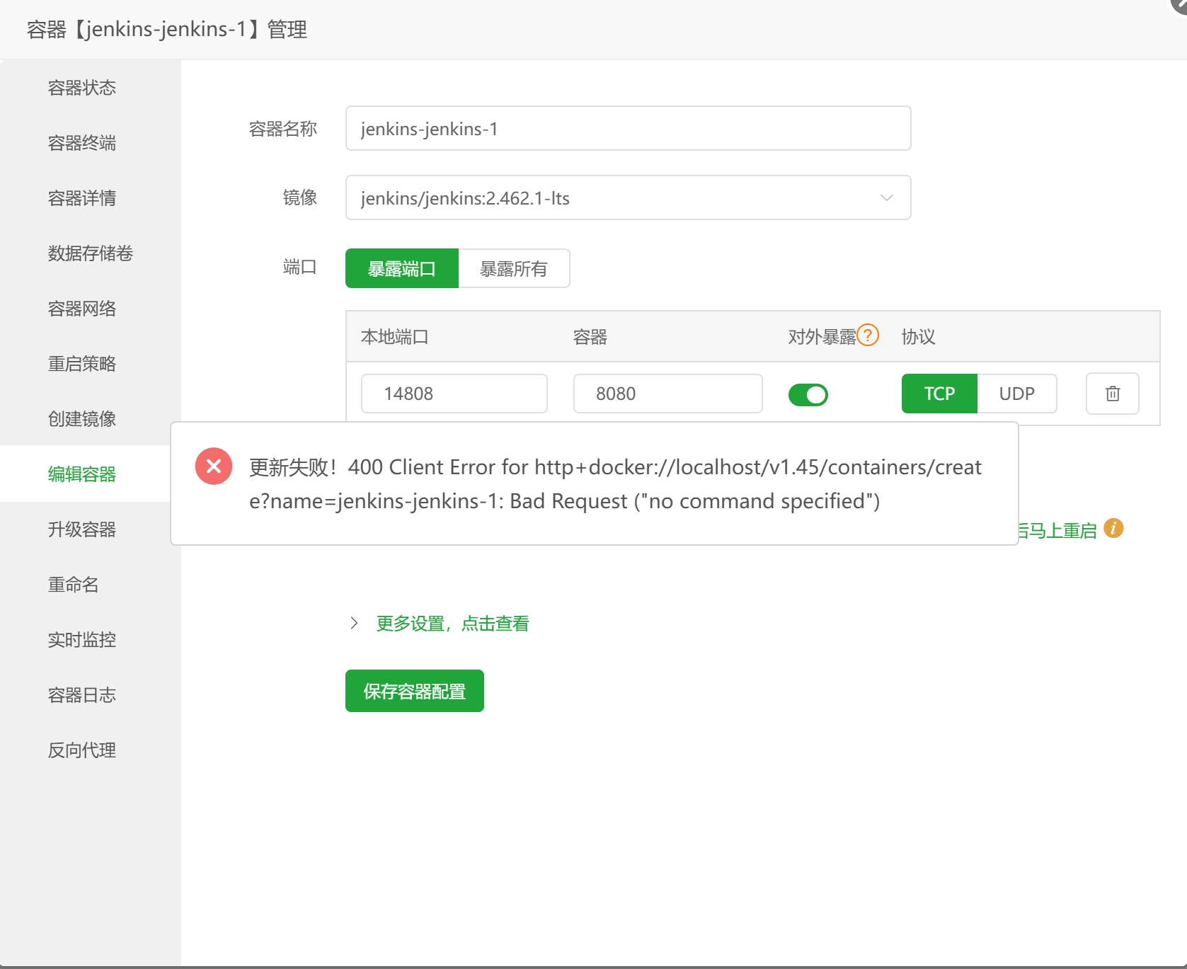Click the 更新失败 error message text
The height and width of the screenshot is (969, 1187).
pyautogui.click(x=615, y=484)
